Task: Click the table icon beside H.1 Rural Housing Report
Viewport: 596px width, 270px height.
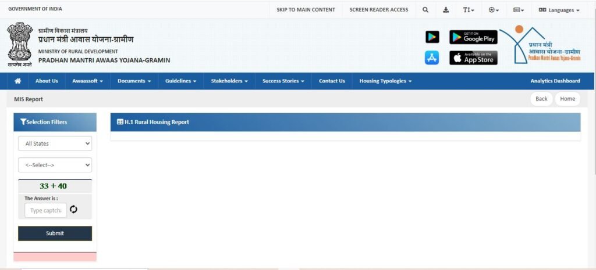Action: 120,122
